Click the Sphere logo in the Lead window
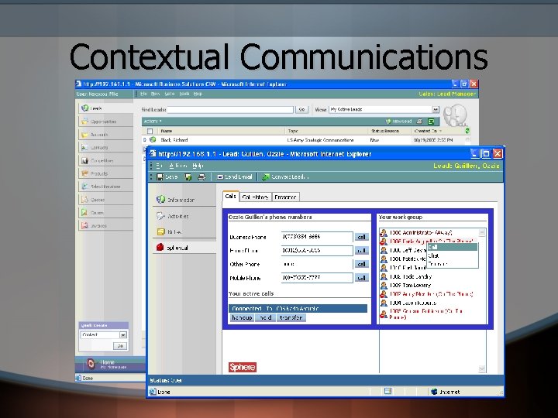Image resolution: width=558 pixels, height=418 pixels. click(243, 367)
